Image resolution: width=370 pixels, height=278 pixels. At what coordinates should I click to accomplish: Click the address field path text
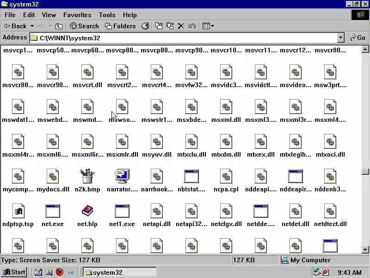click(70, 38)
